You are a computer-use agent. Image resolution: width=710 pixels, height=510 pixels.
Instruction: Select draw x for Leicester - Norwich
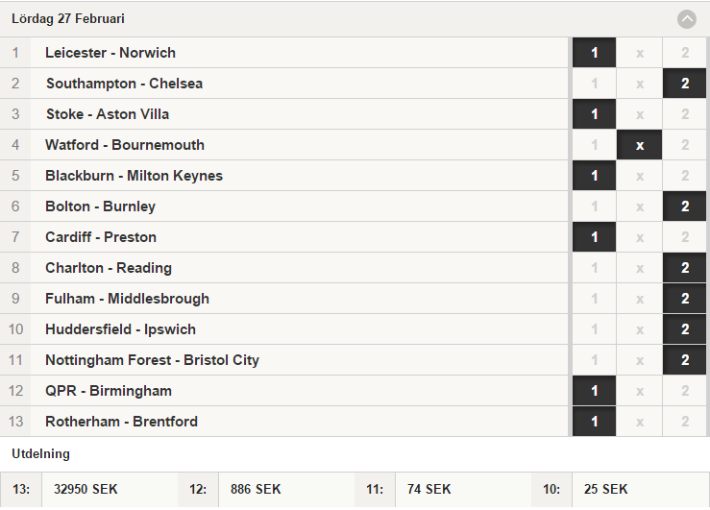[x=639, y=53]
